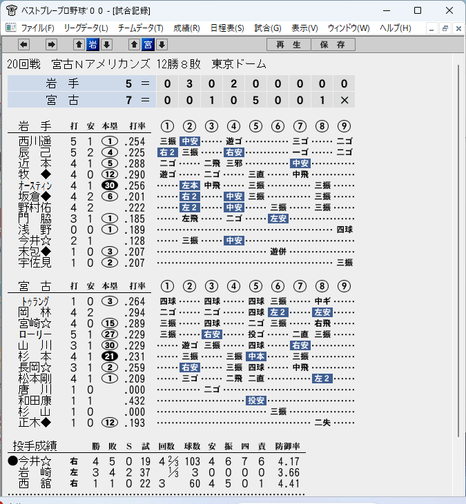Image resolution: width=466 pixels, height=504 pixels.
Task: Close the inner 試合記録 document window
Action: (458, 28)
